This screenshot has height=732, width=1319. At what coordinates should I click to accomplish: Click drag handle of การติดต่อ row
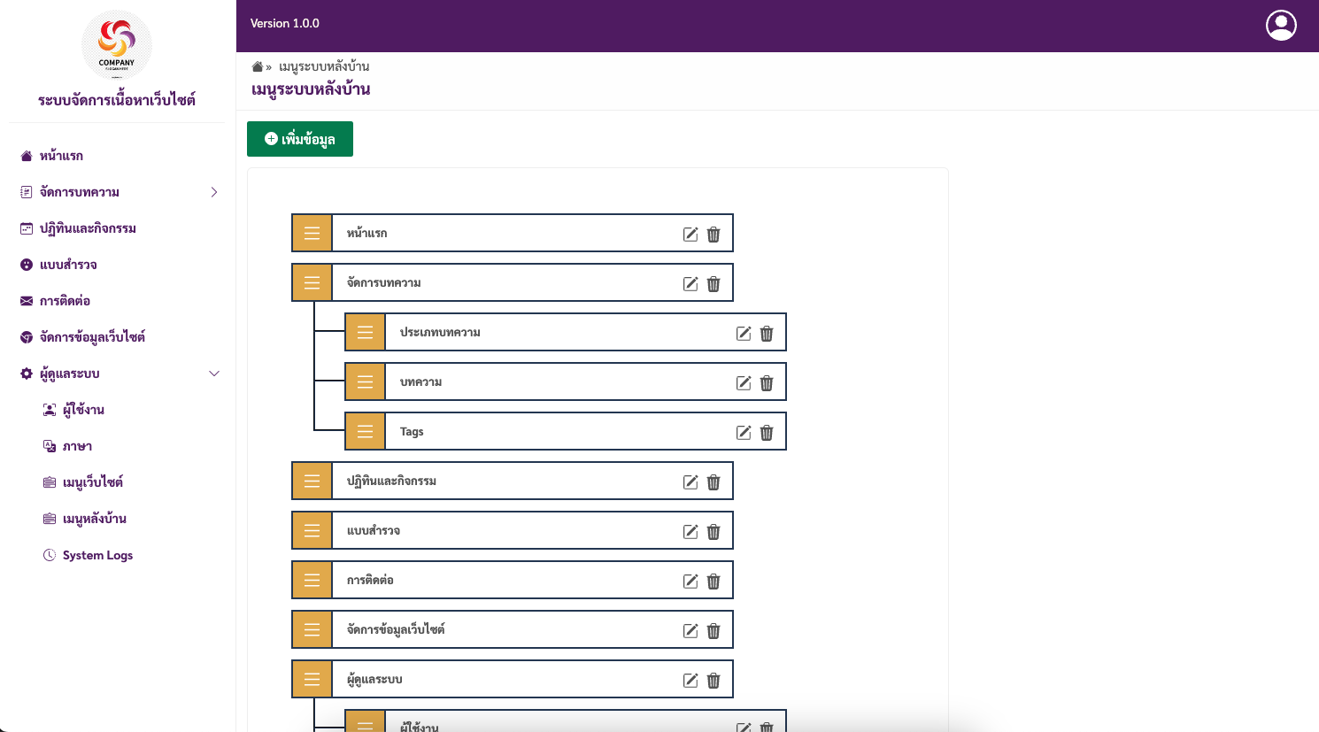point(312,580)
